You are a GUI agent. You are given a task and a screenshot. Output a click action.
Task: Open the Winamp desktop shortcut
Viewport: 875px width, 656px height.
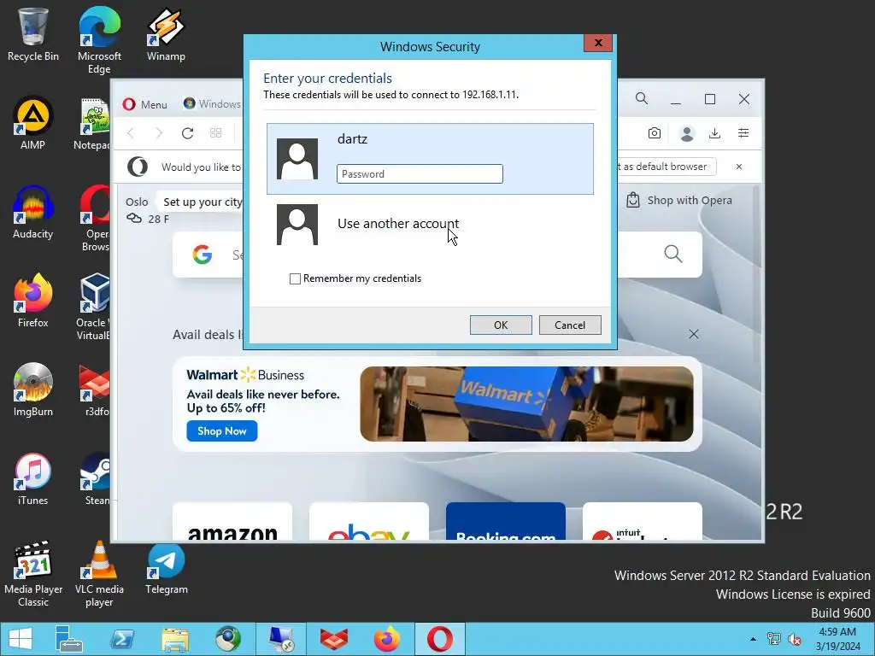[166, 34]
